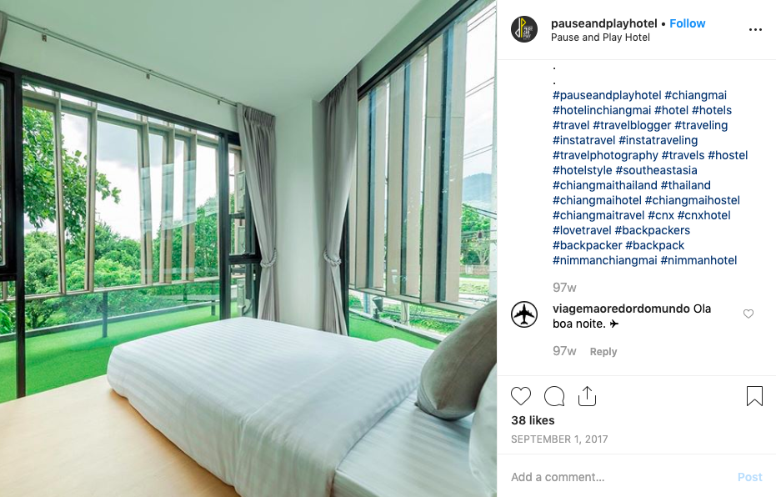Open the comment speech bubble icon
Viewport: 776px width, 497px height.
click(x=553, y=396)
